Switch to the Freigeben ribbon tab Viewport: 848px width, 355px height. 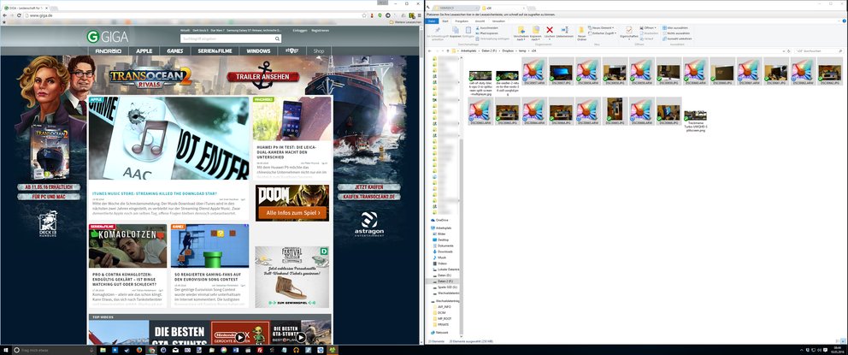point(462,21)
